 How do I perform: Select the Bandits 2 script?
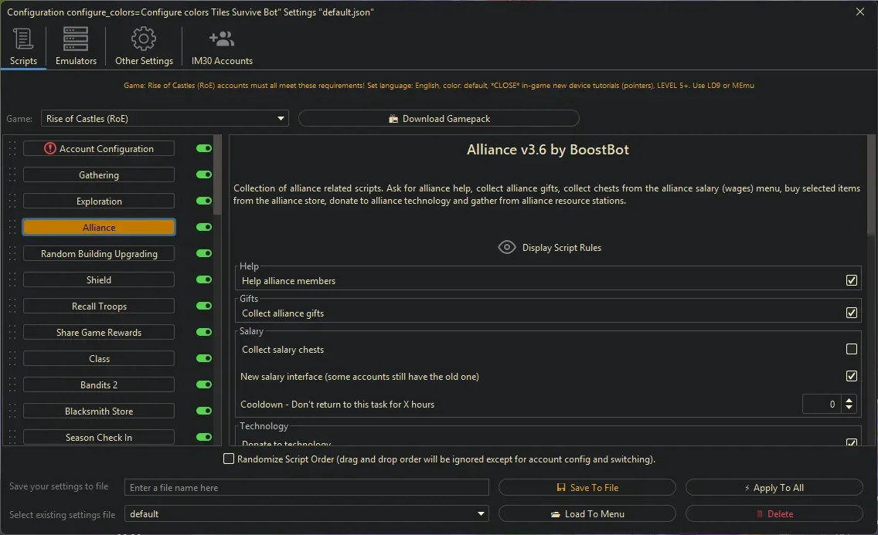99,385
